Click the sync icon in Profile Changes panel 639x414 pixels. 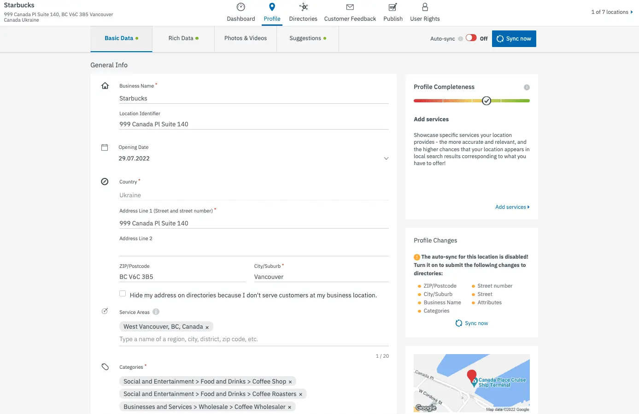pos(459,323)
